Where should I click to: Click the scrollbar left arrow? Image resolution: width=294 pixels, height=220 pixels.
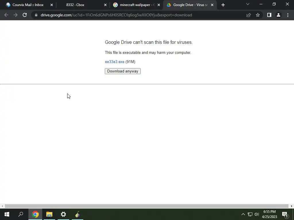2,206
